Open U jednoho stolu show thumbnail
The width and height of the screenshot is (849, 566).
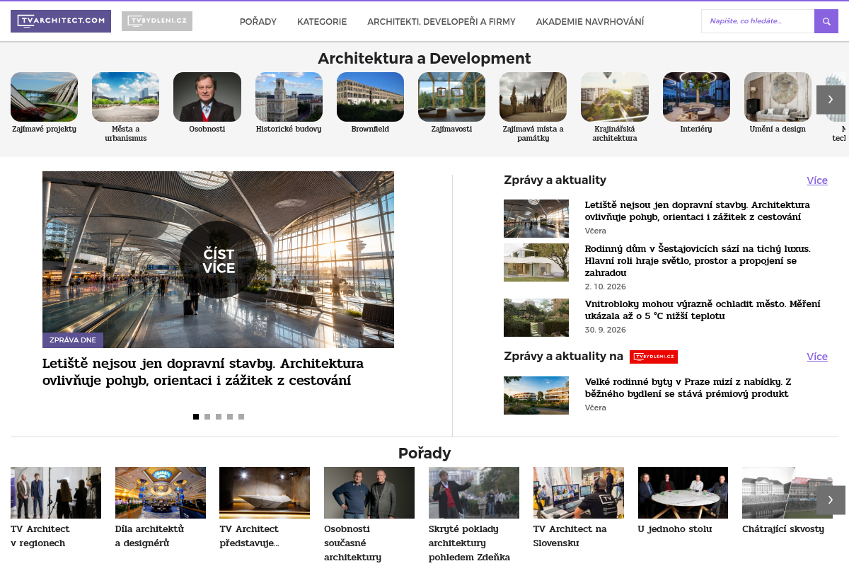[683, 492]
